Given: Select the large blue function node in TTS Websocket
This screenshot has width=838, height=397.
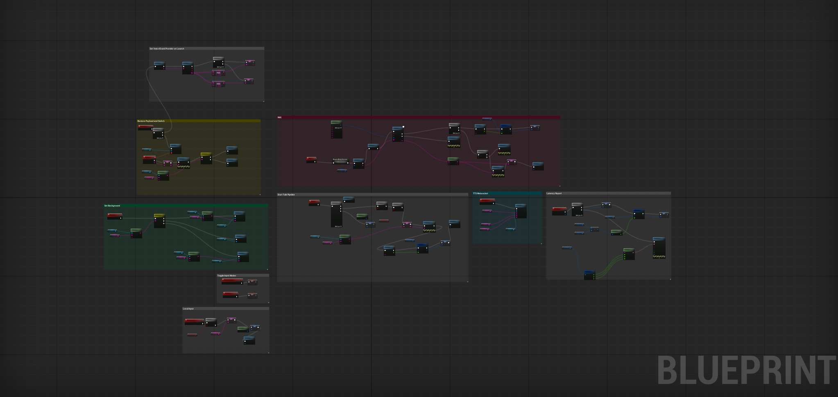Looking at the screenshot, I should pyautogui.click(x=521, y=211).
